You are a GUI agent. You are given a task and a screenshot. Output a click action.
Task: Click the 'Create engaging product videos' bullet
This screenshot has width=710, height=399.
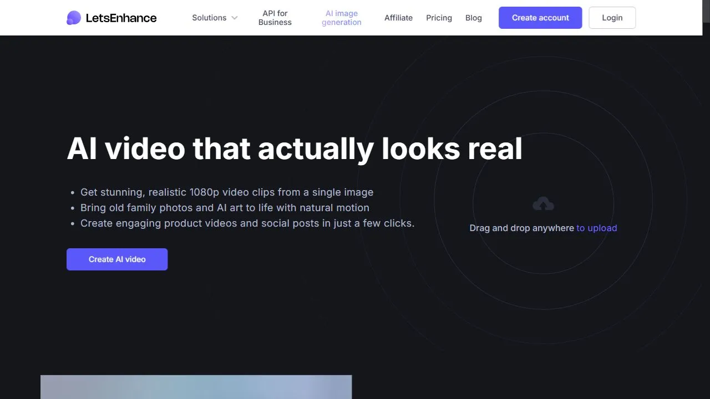247,223
